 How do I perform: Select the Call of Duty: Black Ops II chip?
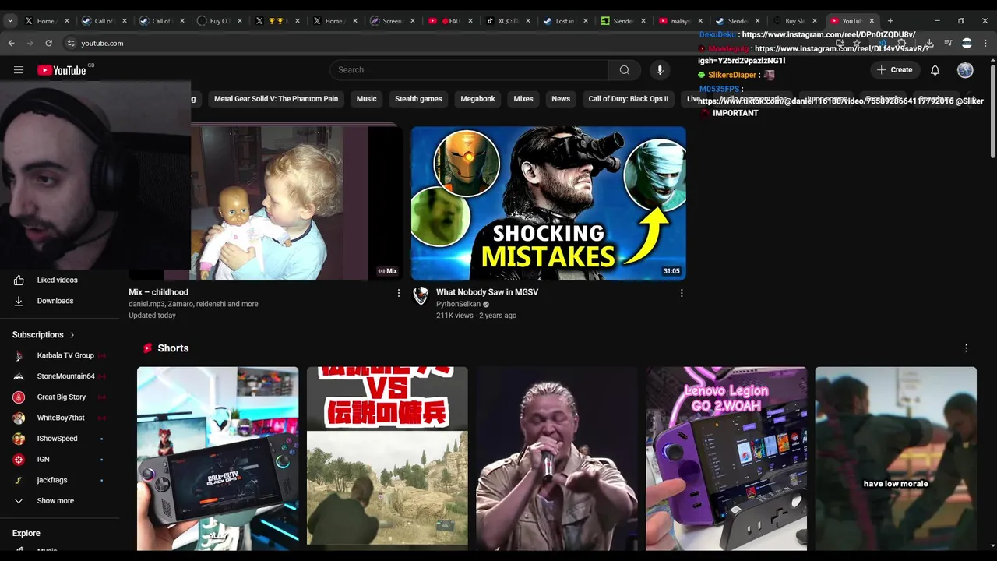point(629,99)
